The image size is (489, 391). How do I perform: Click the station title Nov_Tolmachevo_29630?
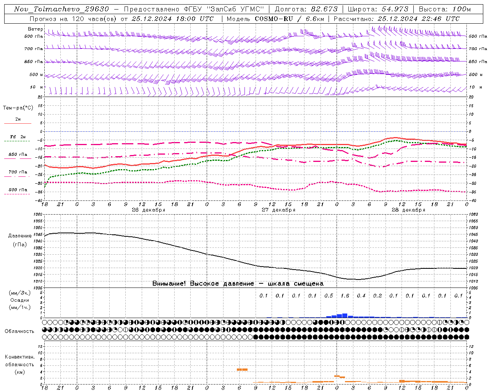(62, 9)
